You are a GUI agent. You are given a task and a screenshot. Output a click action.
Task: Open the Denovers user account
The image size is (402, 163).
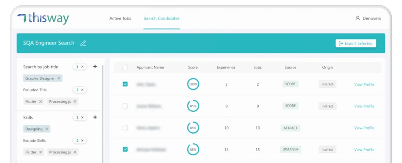(368, 18)
